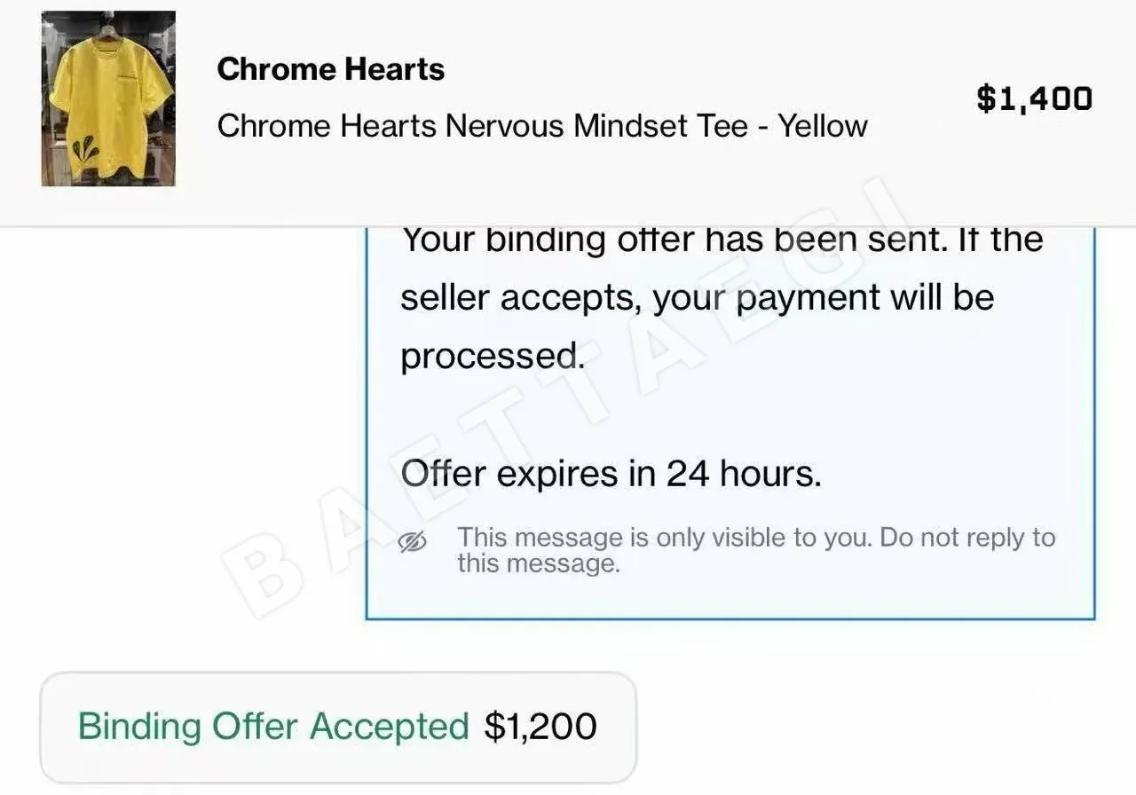Select the Chrome Hearts brand name
Viewport: 1136px width, 795px height.
[331, 69]
